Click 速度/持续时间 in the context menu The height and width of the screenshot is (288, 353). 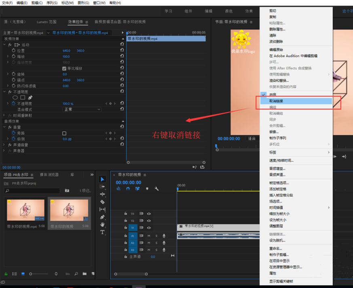pos(281,161)
